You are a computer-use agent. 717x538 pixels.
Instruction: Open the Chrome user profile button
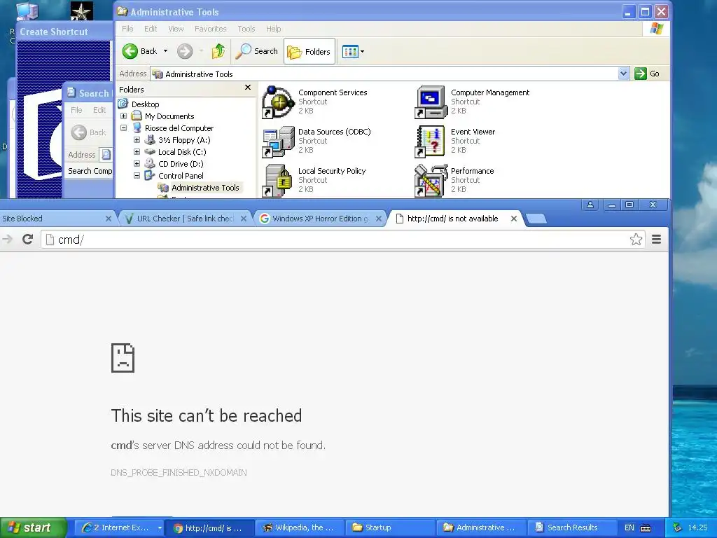pos(590,205)
